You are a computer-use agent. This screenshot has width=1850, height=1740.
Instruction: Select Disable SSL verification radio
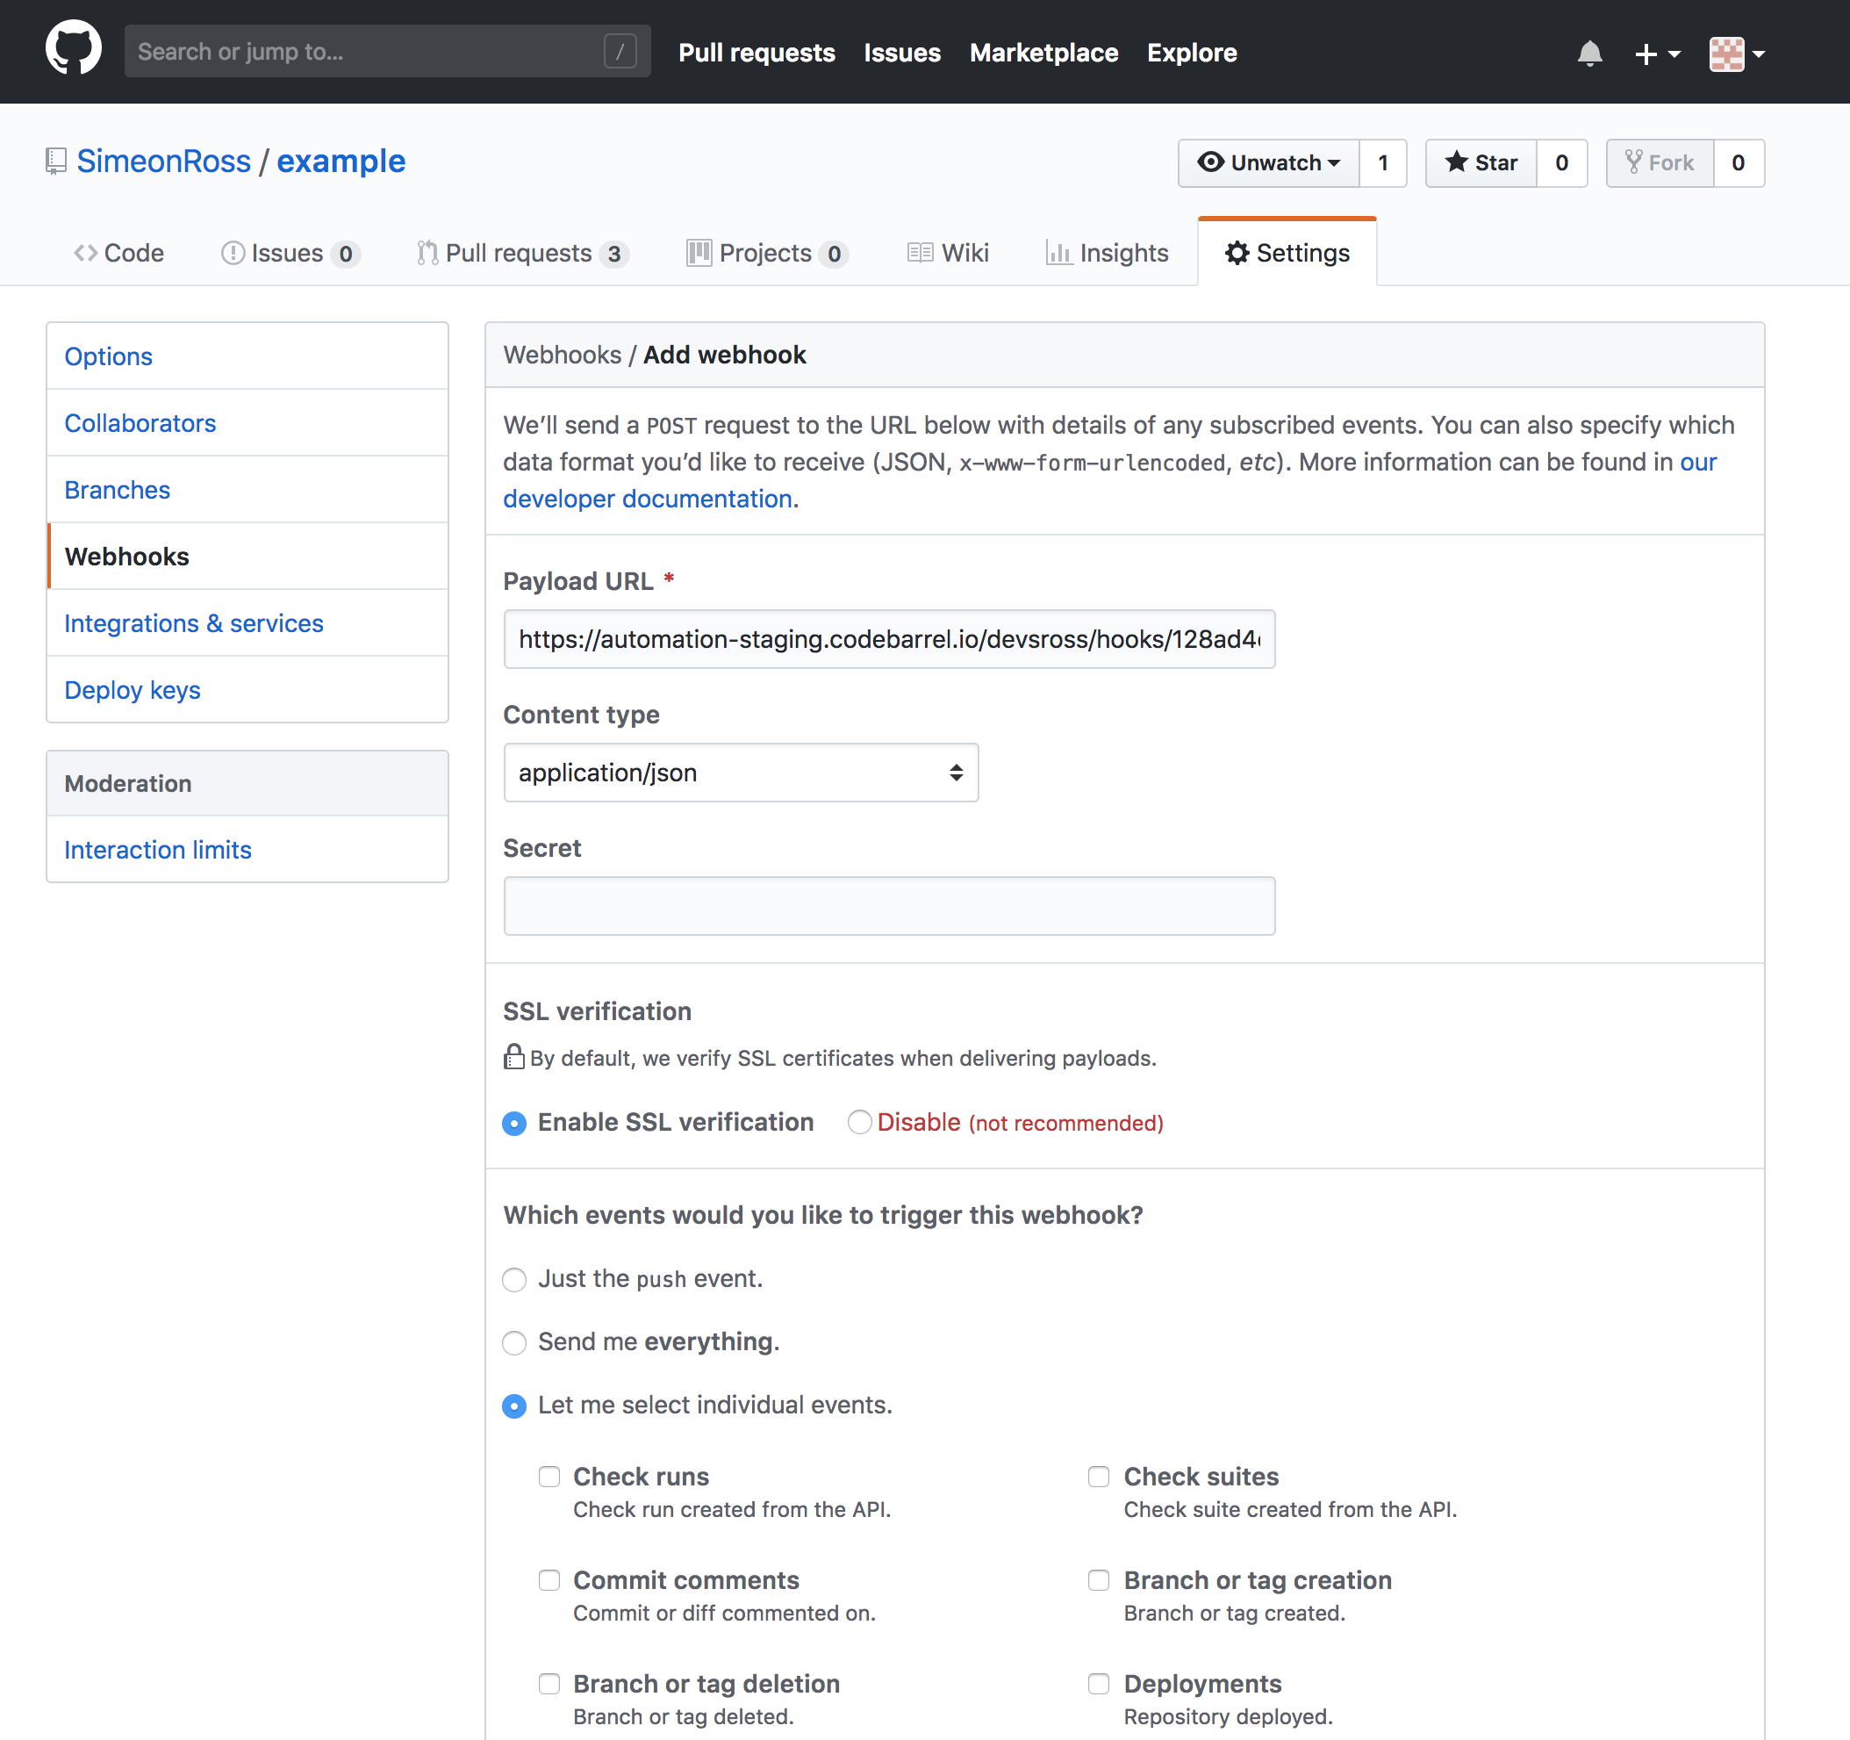859,1122
